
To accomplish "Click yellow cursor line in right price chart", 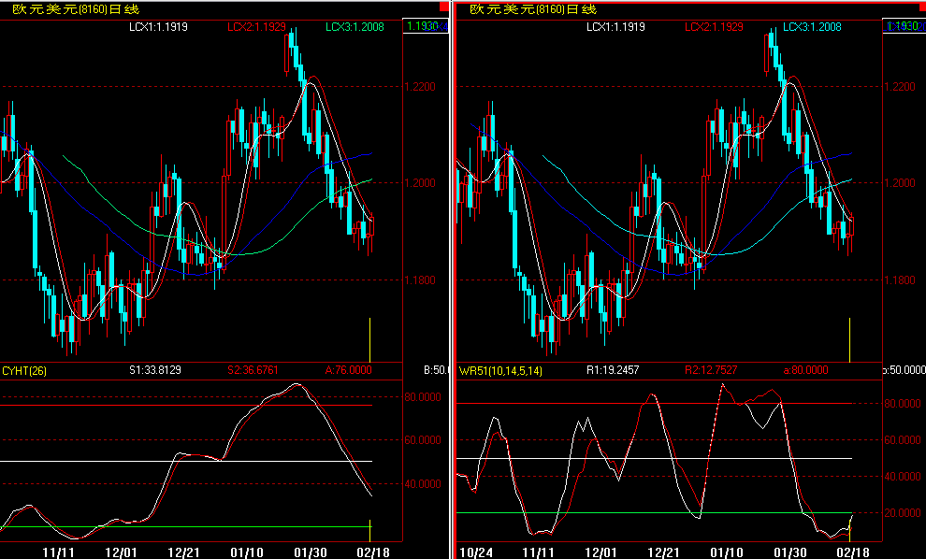I will tap(850, 340).
